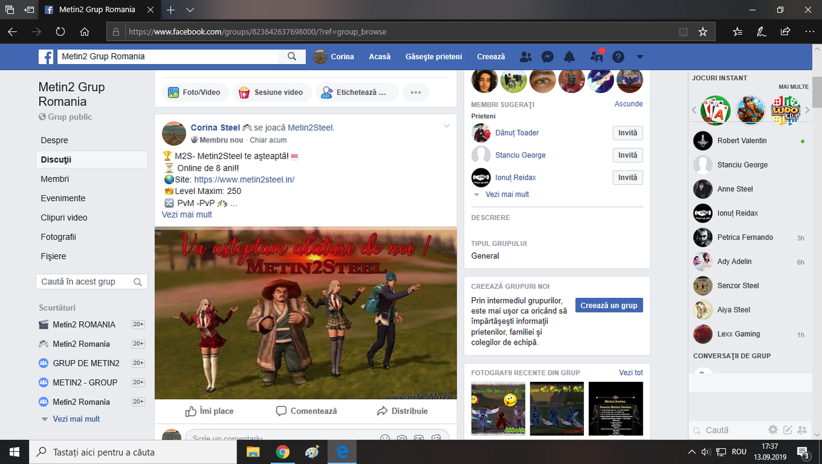Open the chat options gear icon

click(773, 429)
